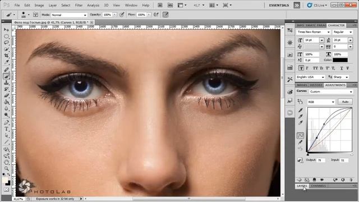
Task: Enable tablet pressure for size
Action: 165,15
